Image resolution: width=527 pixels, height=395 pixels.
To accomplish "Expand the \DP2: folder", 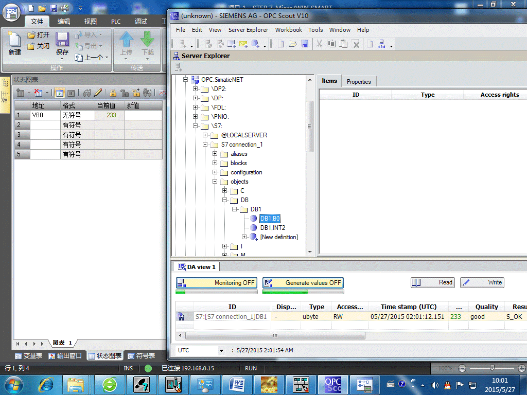I will tap(195, 88).
